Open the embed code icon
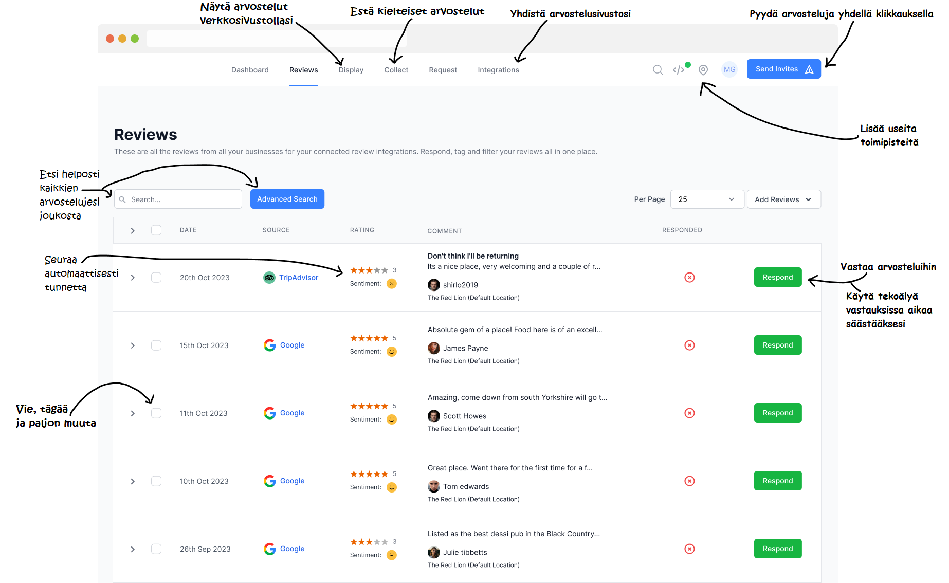The width and height of the screenshot is (949, 583). tap(679, 70)
